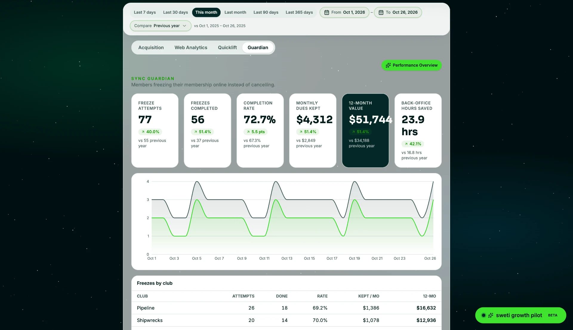This screenshot has height=330, width=573.
Task: Select the This month range
Action: click(x=206, y=13)
